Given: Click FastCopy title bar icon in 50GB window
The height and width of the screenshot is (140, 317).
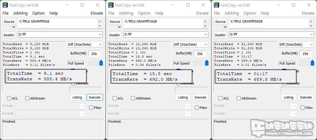Looking at the screenshot, I should [x=216, y=5].
